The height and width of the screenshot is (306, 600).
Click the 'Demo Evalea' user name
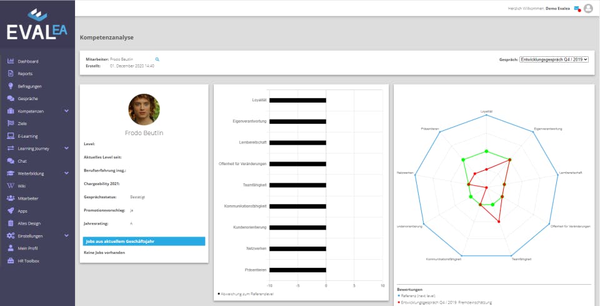click(557, 8)
